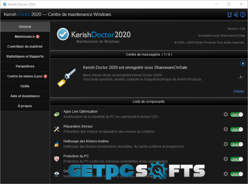
Task: Open the skin selector shirt icon
Action: point(229,15)
